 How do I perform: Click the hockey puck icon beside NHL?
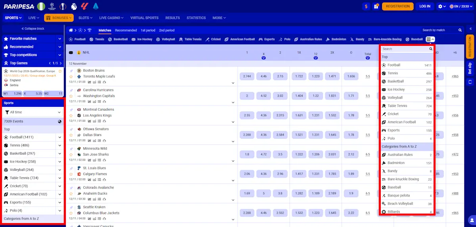[71, 52]
